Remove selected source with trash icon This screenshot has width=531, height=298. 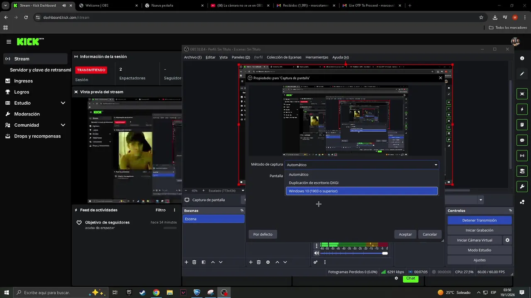point(258,262)
